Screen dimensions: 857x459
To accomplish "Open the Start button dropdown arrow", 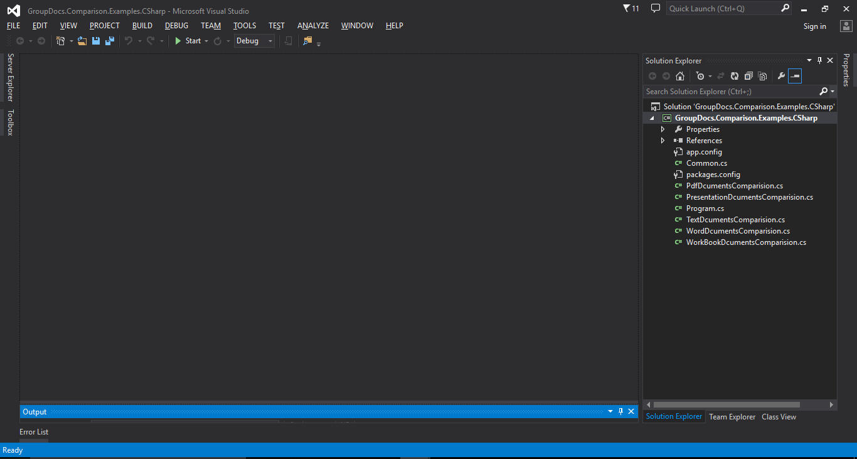I will pyautogui.click(x=206, y=41).
